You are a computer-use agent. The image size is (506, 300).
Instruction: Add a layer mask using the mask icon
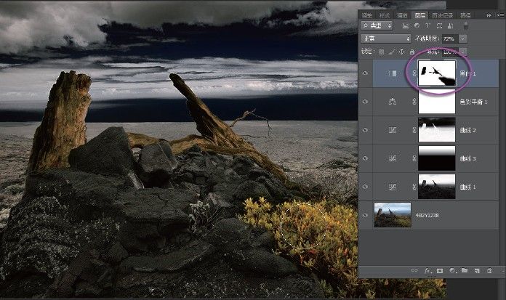(440, 271)
